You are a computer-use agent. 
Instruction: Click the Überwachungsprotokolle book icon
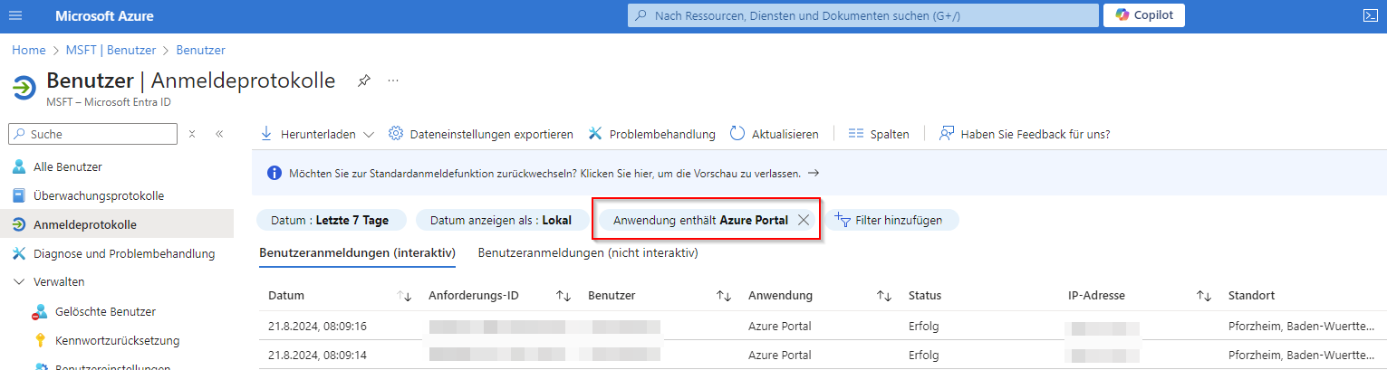(x=19, y=195)
